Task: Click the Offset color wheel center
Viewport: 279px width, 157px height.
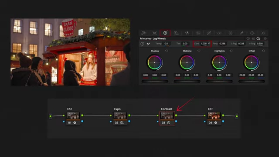Action: 252,62
